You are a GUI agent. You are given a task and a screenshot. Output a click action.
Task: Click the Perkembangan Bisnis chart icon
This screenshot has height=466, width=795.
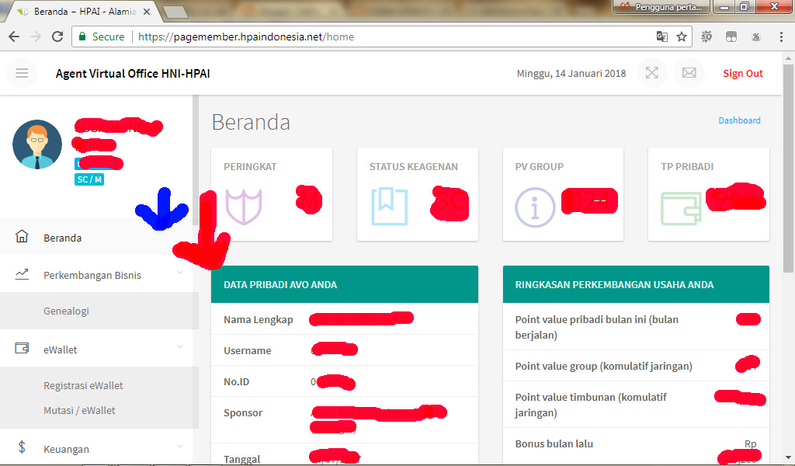(x=22, y=274)
